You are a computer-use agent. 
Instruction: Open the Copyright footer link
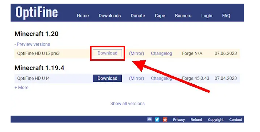(216, 120)
